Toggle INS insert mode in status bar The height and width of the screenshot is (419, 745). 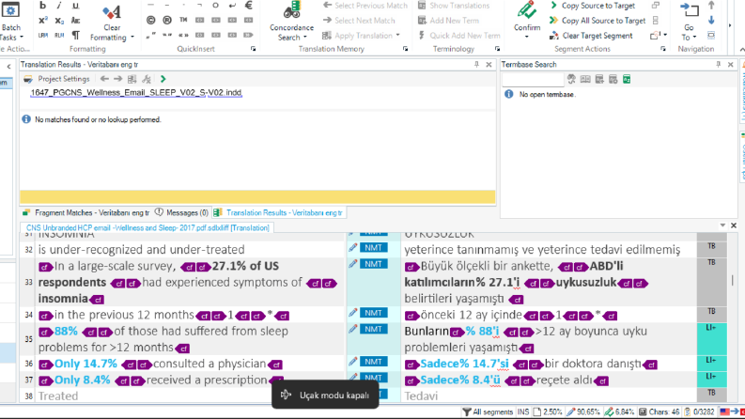tap(523, 411)
